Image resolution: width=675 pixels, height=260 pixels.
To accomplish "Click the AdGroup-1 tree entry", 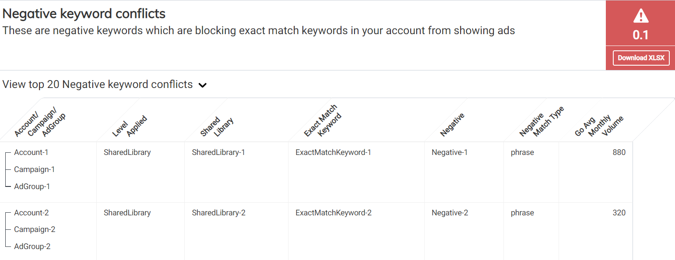I will coord(32,186).
